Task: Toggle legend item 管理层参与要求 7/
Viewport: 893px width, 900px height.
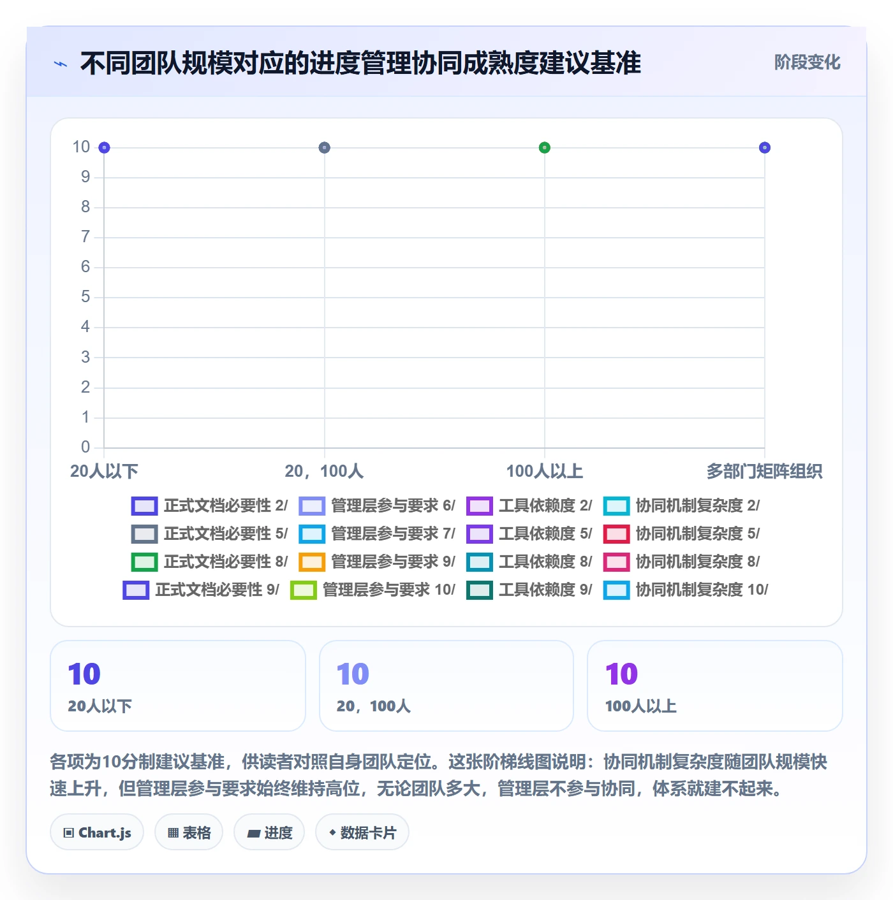Action: (377, 533)
